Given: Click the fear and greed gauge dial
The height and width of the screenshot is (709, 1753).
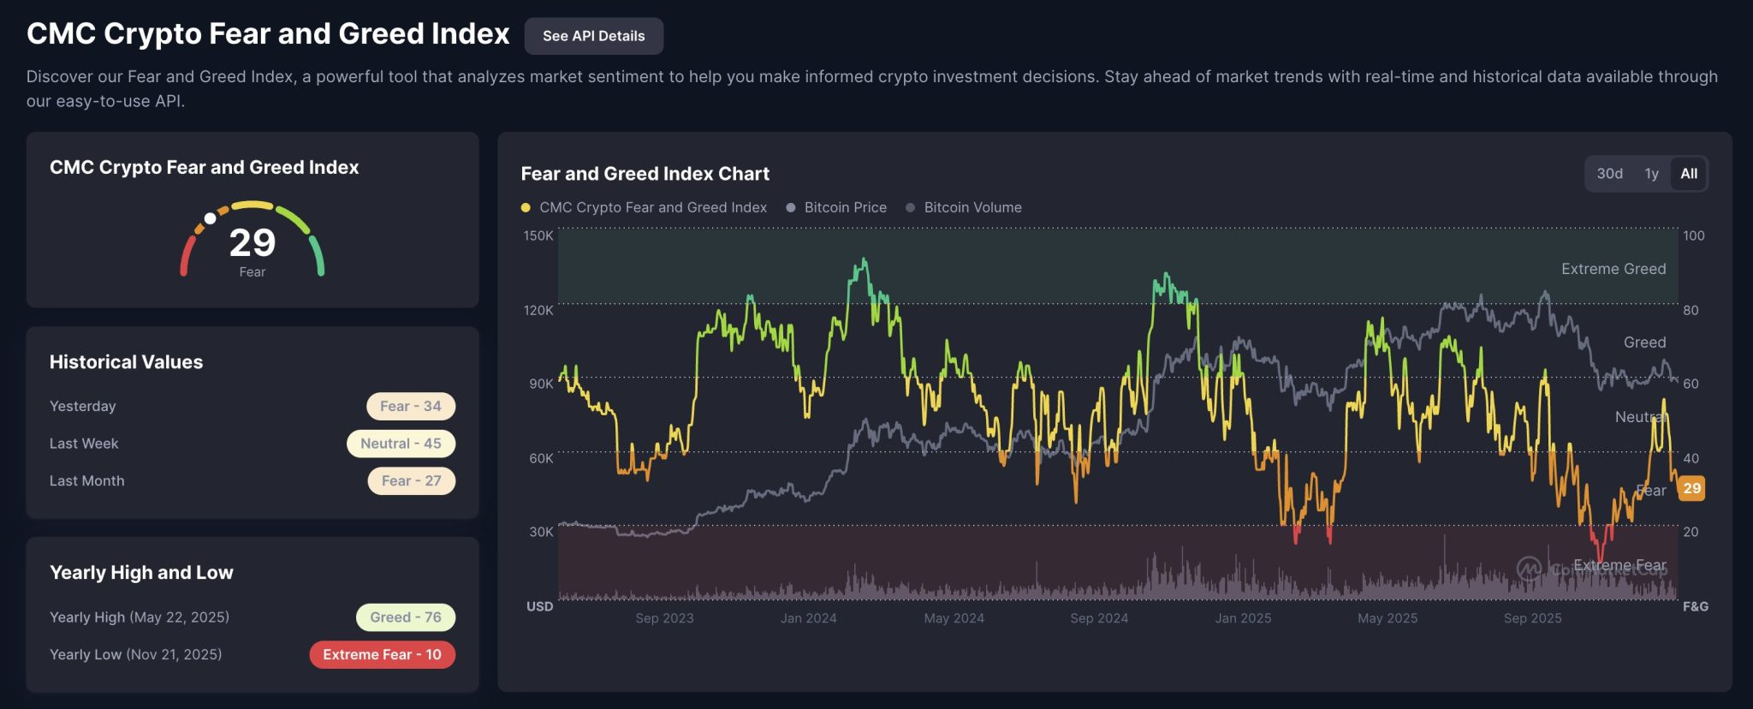Looking at the screenshot, I should [252, 240].
